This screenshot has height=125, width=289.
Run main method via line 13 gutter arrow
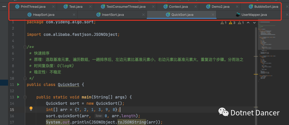(x=18, y=97)
